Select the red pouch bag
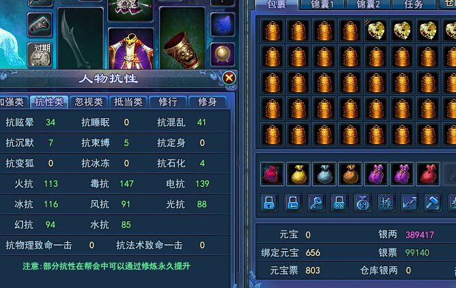The width and height of the screenshot is (456, 288). coord(428,174)
